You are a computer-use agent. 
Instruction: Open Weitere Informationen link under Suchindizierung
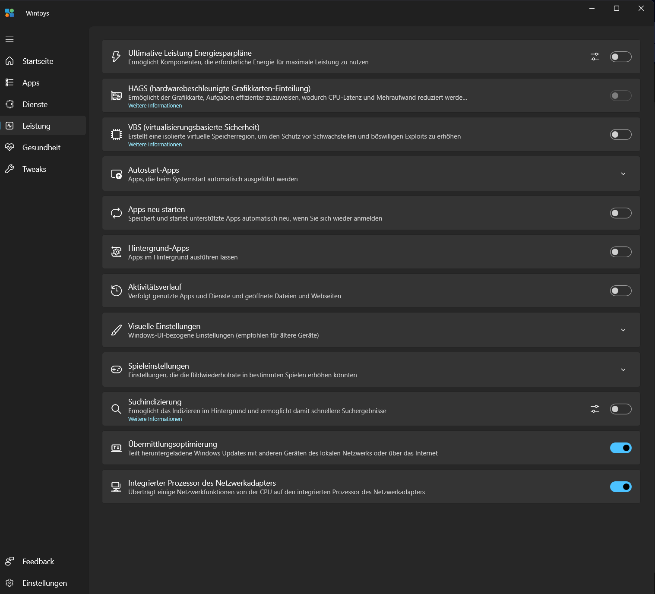point(155,419)
